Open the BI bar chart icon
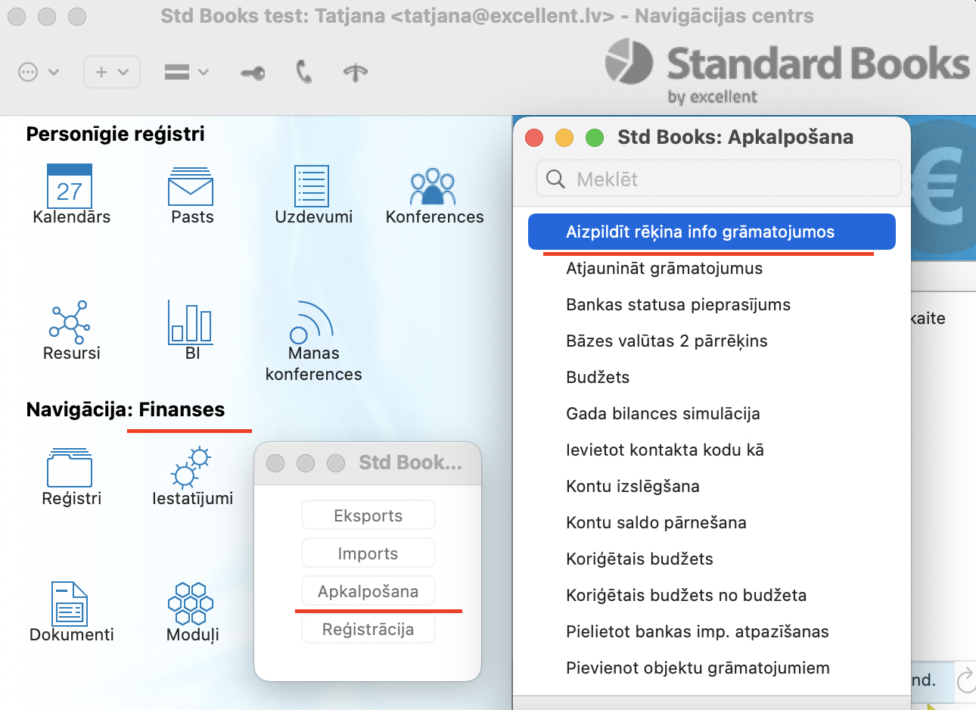The width and height of the screenshot is (976, 710). [191, 321]
